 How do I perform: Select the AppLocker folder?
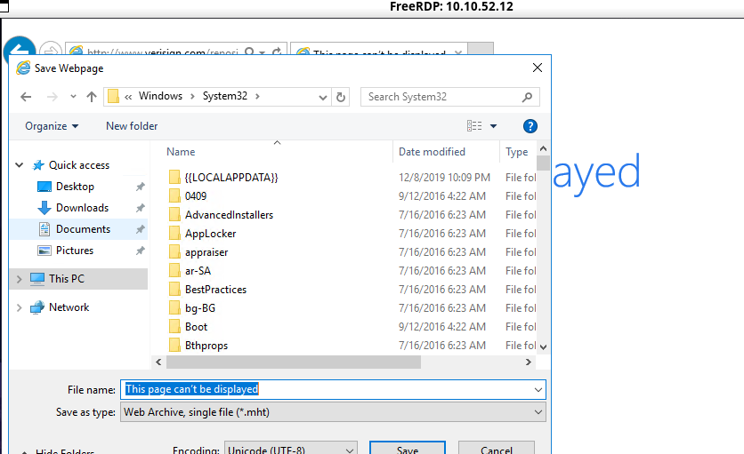pyautogui.click(x=210, y=234)
